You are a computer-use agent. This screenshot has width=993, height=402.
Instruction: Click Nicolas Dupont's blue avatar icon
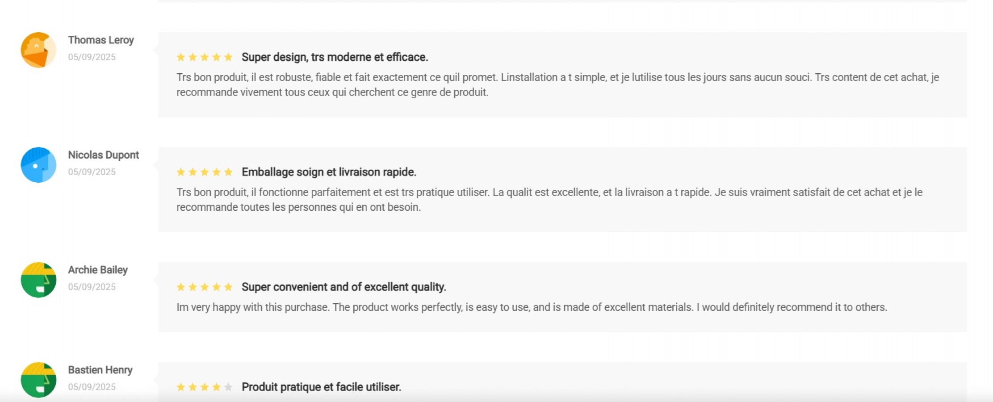[38, 165]
